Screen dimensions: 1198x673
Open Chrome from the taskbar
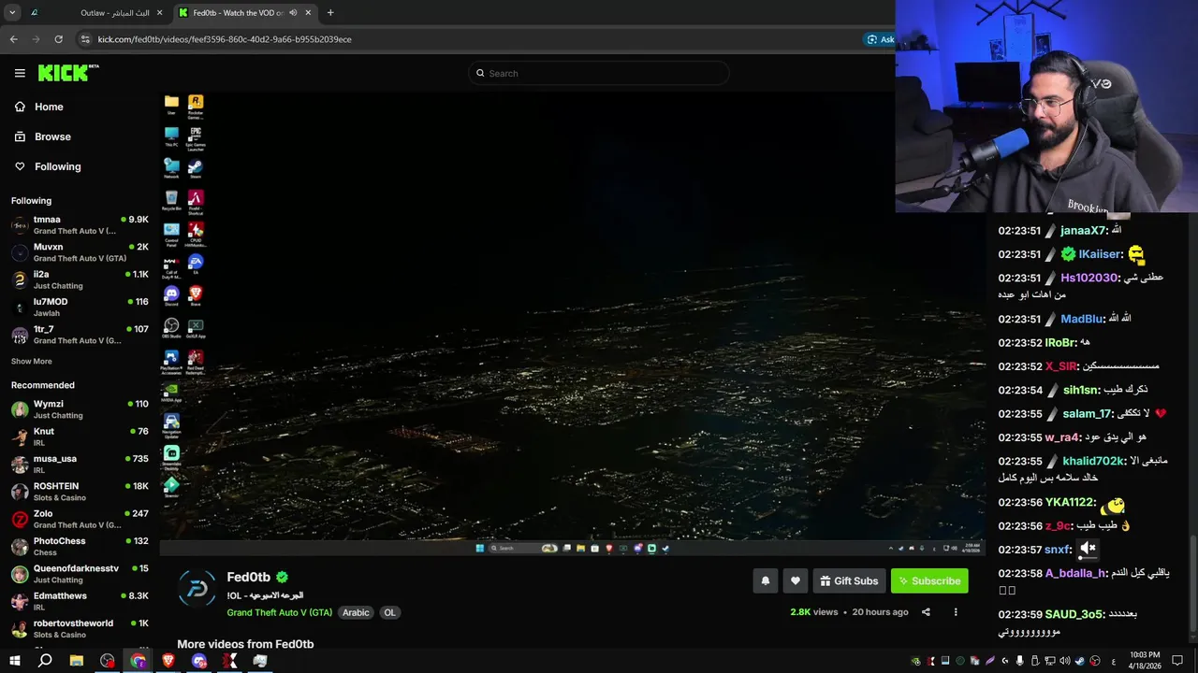(139, 661)
